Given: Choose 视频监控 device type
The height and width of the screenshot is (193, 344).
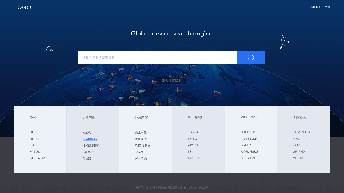Looking at the screenshot, I should (x=88, y=152).
